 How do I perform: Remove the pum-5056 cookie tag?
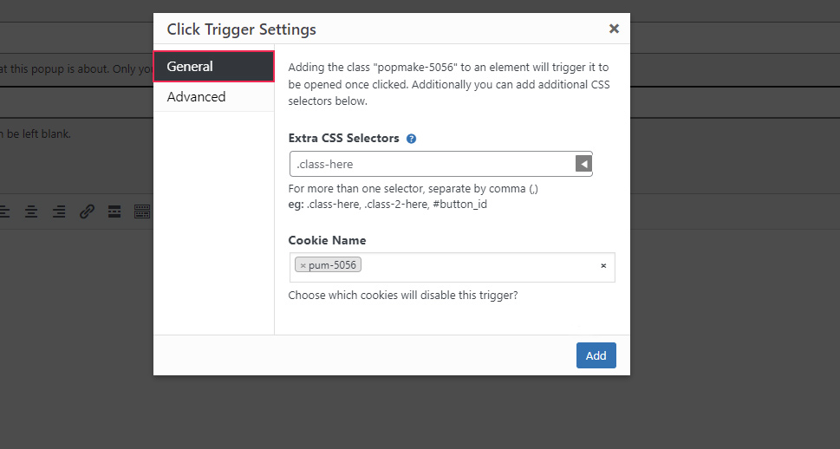(x=303, y=265)
